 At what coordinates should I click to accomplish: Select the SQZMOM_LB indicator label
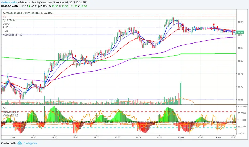tap(10, 112)
